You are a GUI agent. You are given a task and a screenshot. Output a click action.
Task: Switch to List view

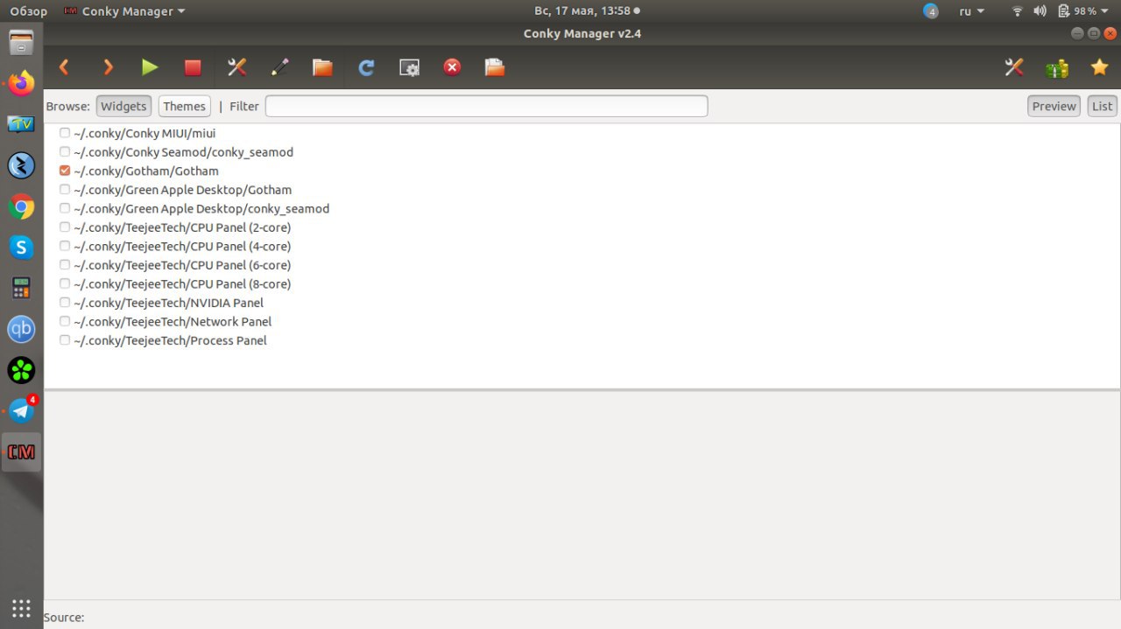click(1102, 106)
